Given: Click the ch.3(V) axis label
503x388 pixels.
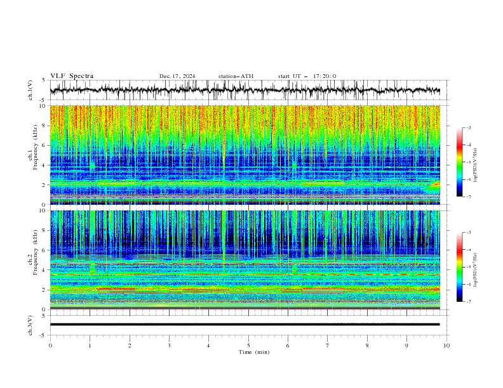Looking at the screenshot, I should pos(30,325).
